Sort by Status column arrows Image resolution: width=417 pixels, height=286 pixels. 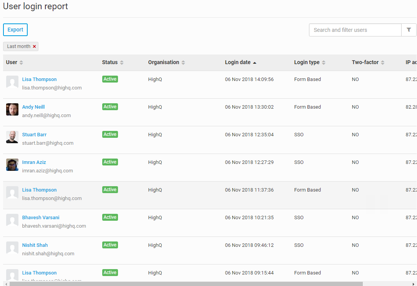click(122, 63)
